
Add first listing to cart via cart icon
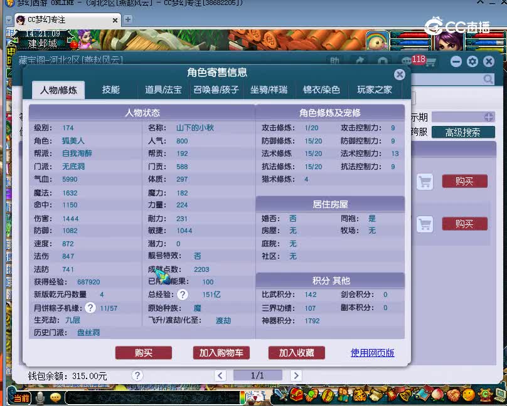[x=425, y=182]
